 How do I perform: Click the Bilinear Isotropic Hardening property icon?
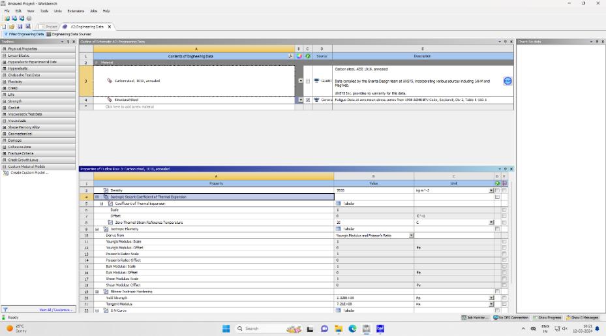coord(106,292)
